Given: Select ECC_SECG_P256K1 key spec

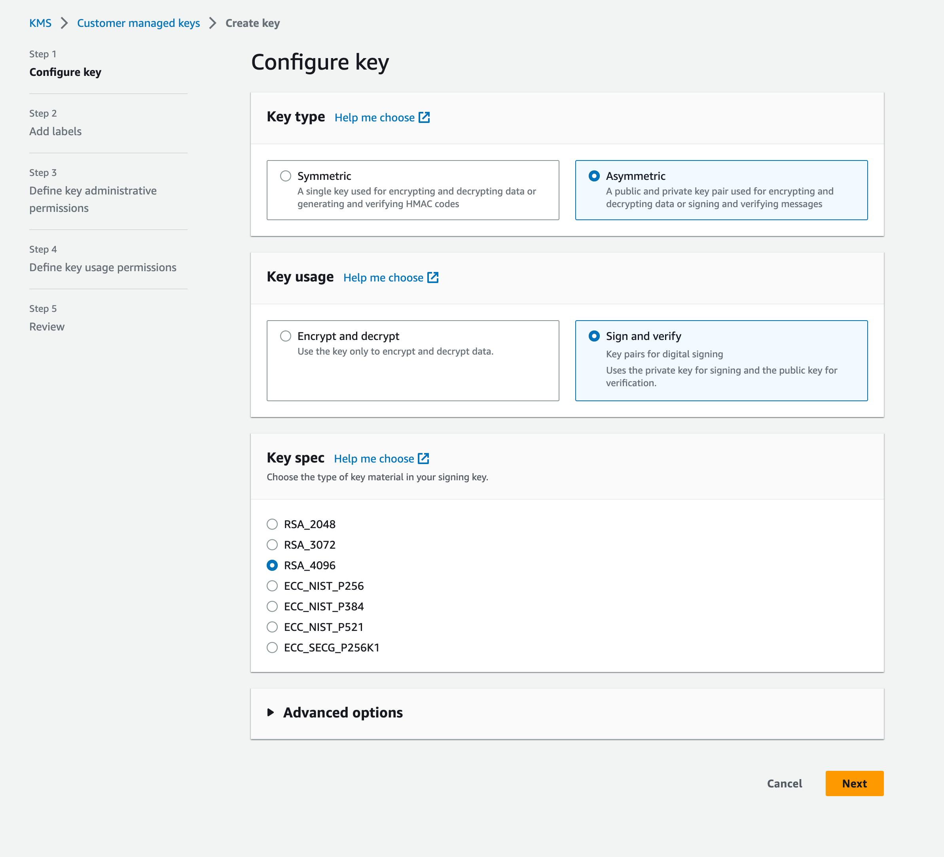Looking at the screenshot, I should (272, 647).
